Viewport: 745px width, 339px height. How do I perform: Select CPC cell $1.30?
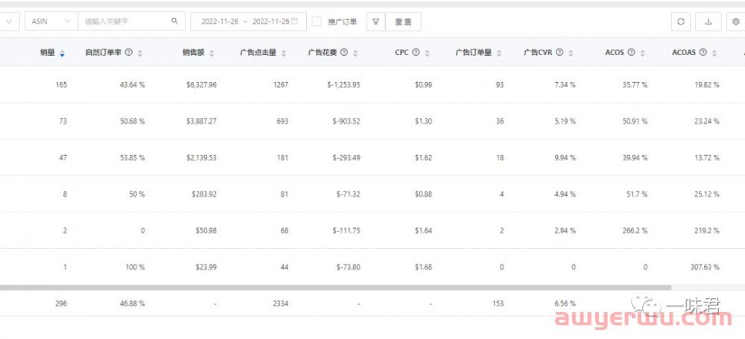point(423,121)
